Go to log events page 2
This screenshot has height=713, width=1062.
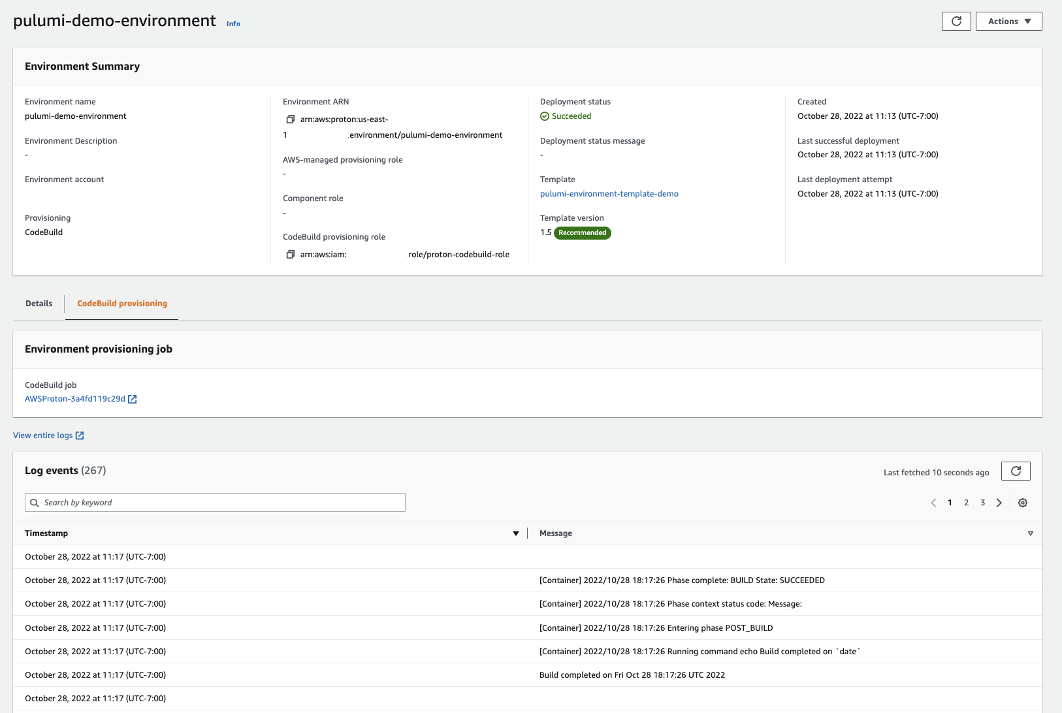(966, 503)
